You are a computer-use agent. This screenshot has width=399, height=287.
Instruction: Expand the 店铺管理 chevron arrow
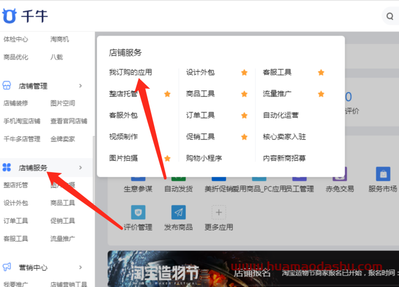coord(80,85)
